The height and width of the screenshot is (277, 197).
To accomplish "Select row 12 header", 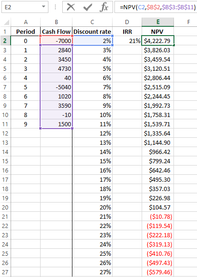I will click(x=5, y=133).
